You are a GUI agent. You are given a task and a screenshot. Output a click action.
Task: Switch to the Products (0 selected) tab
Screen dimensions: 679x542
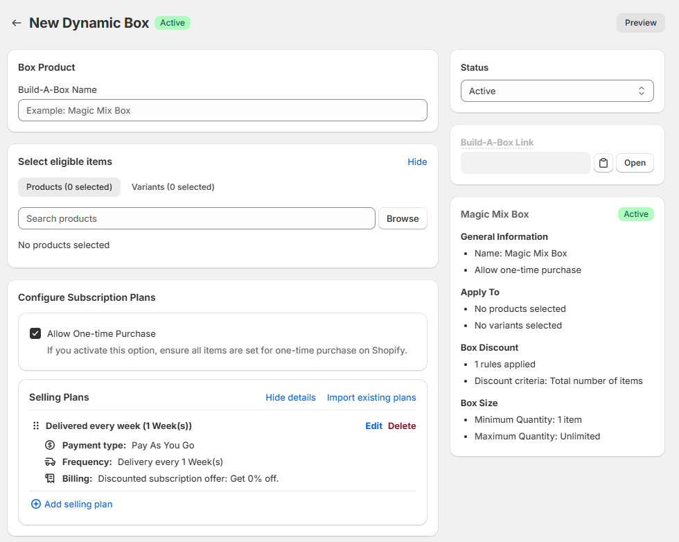[69, 186]
